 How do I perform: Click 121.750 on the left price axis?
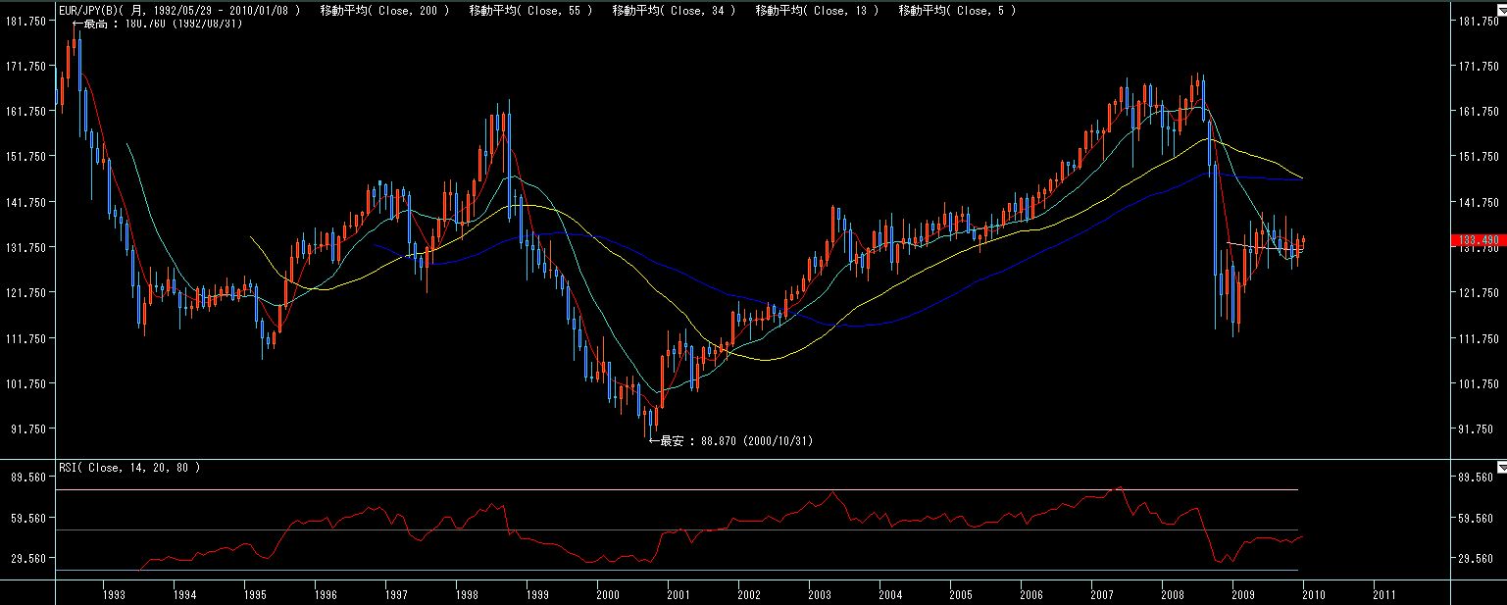pos(26,293)
